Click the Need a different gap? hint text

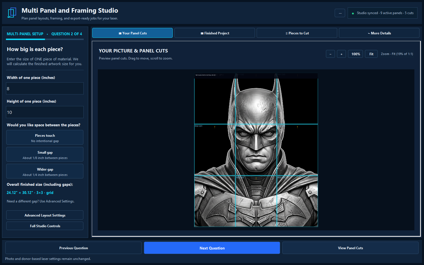[x=40, y=201]
